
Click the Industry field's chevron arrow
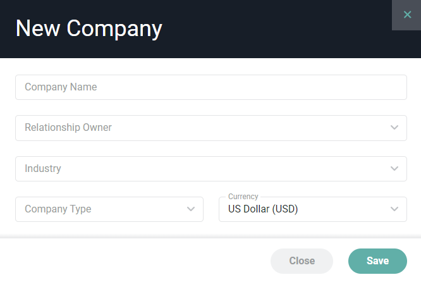(394, 169)
